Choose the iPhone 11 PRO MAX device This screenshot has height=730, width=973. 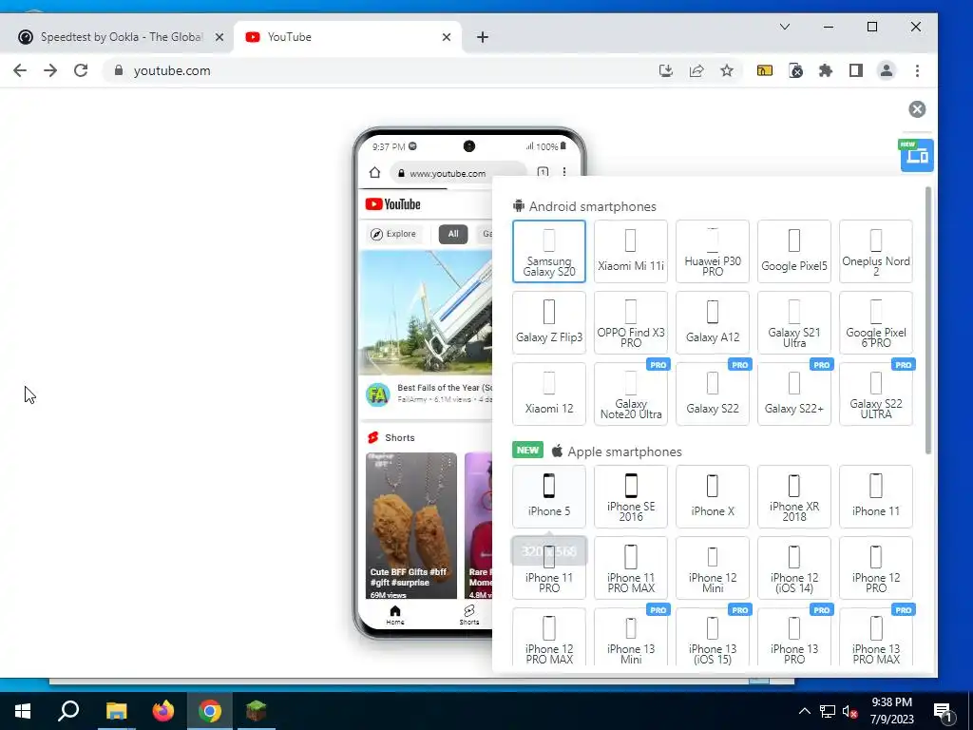[x=631, y=568]
